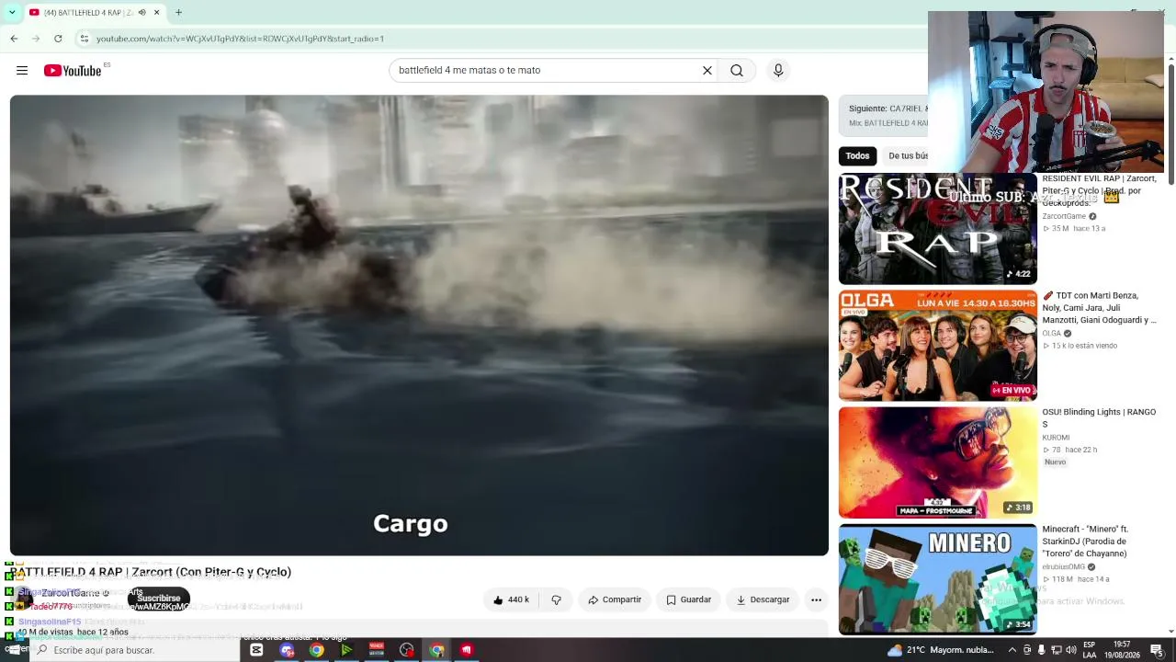The image size is (1176, 662).
Task: Open the more actions three-dot menu
Action: (816, 599)
